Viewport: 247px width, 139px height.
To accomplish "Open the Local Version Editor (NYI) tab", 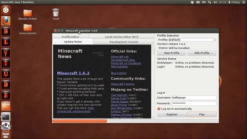I will coord(122,37).
